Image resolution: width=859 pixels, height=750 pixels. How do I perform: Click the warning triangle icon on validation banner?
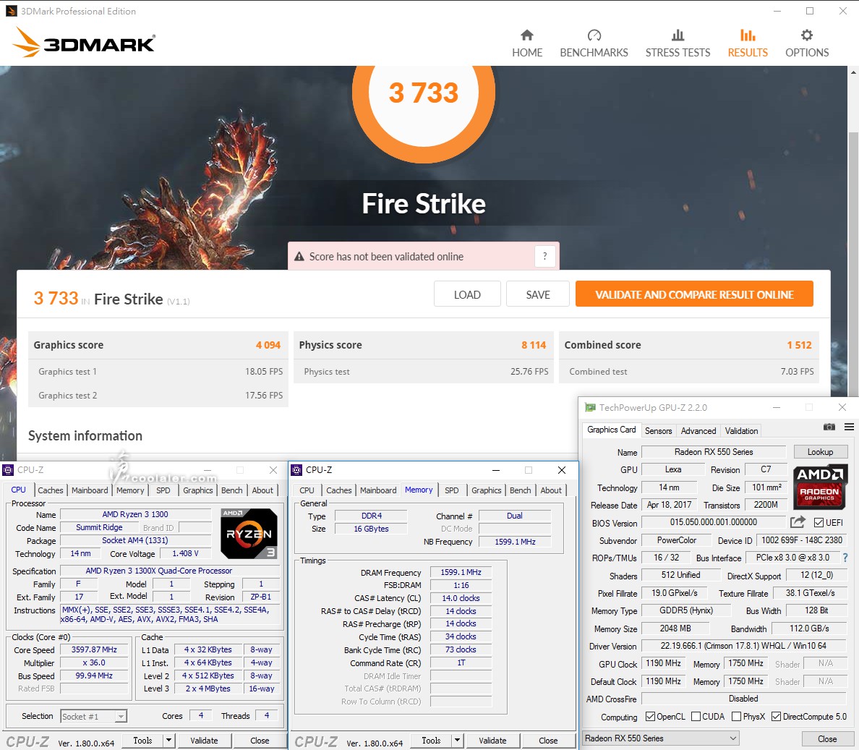tap(299, 257)
